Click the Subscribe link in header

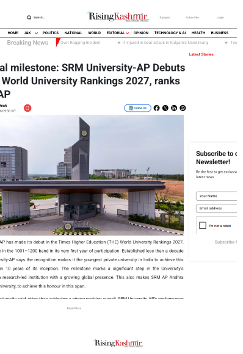point(192,17)
